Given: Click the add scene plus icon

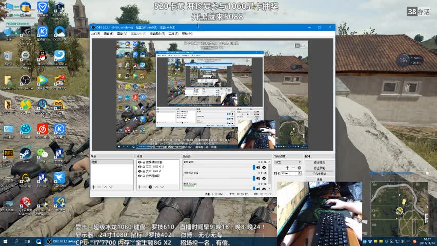Looking at the screenshot, I should 93,187.
